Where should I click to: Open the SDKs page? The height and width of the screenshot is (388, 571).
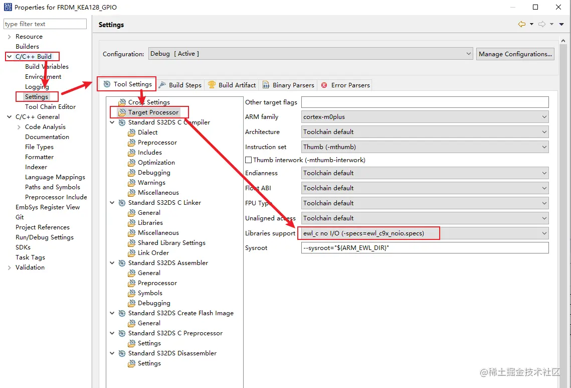point(23,247)
